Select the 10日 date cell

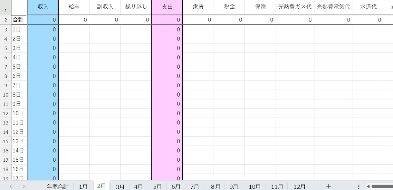[x=19, y=113]
